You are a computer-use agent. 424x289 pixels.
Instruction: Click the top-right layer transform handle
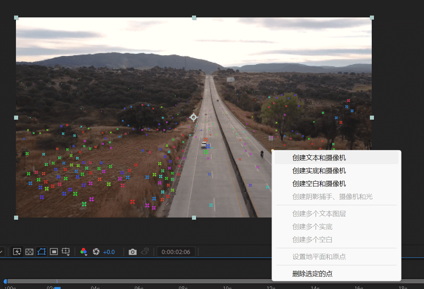372,18
